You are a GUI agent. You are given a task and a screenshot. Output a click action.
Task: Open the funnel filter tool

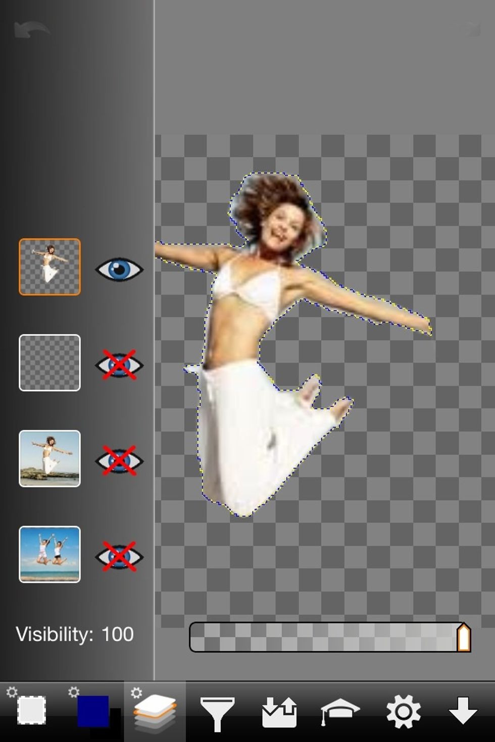(x=217, y=713)
